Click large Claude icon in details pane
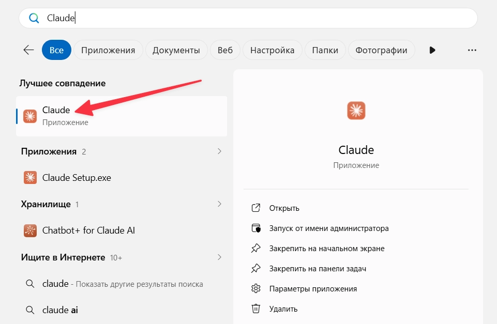This screenshot has height=324, width=497. coord(356,111)
